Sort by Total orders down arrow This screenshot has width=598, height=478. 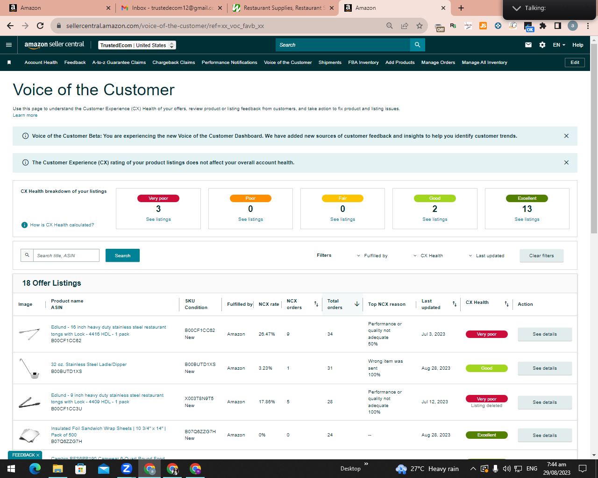pos(357,304)
